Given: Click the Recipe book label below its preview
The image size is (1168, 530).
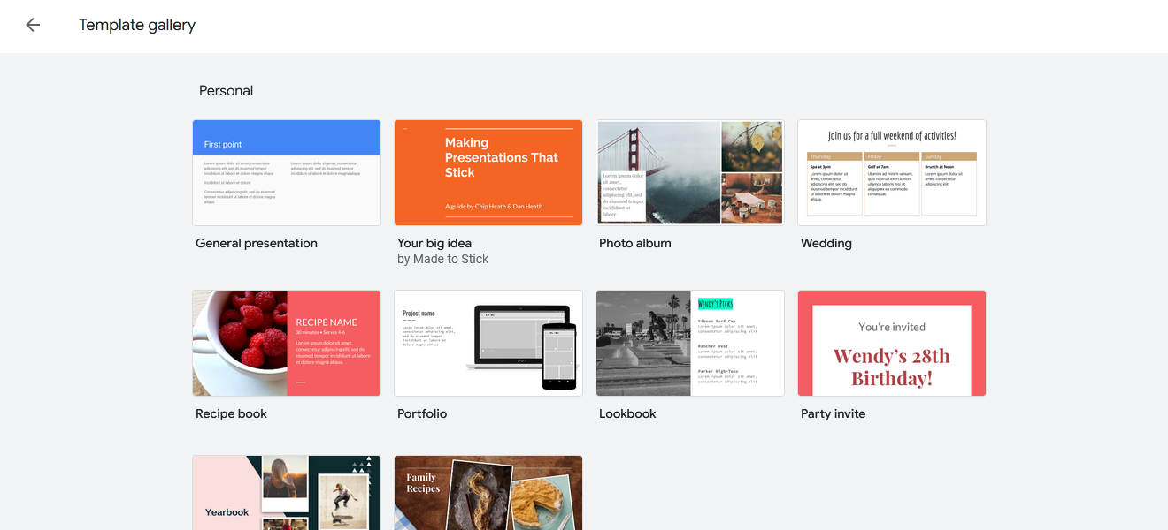Looking at the screenshot, I should tap(231, 413).
